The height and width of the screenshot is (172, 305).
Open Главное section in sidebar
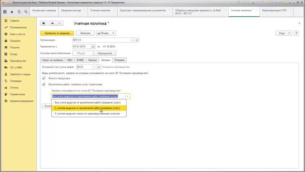coord(15,21)
